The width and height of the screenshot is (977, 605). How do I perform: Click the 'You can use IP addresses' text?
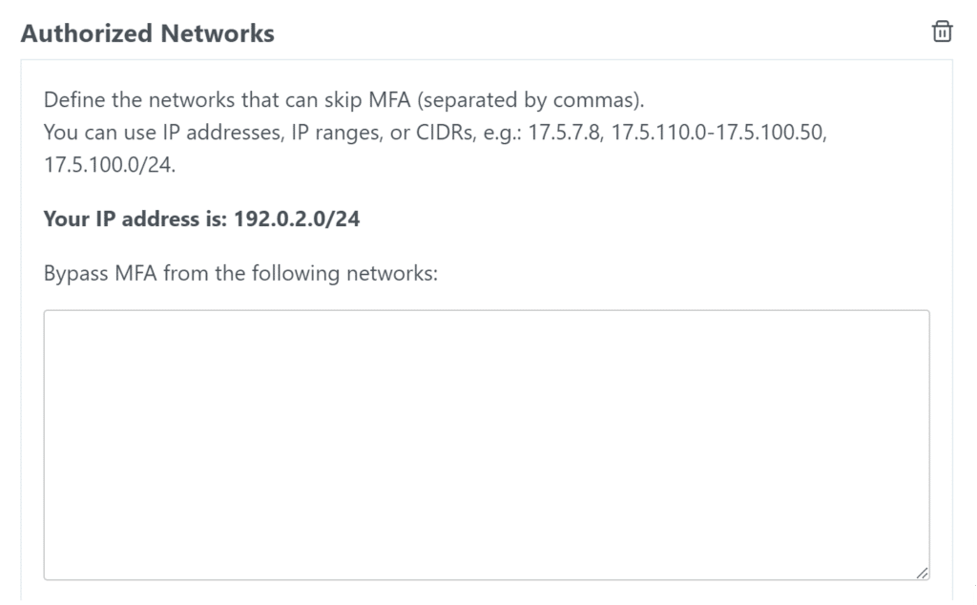162,132
